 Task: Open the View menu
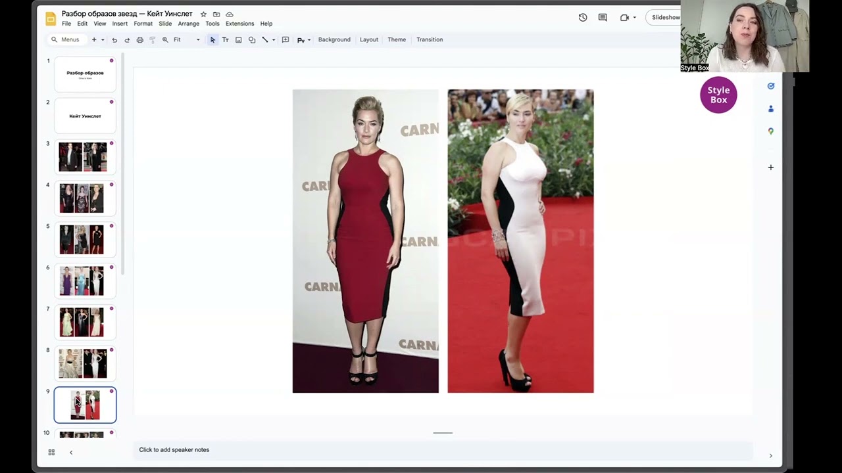coord(100,24)
